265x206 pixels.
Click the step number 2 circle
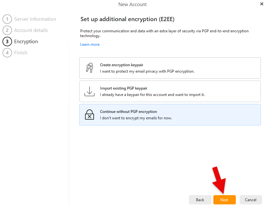7,30
